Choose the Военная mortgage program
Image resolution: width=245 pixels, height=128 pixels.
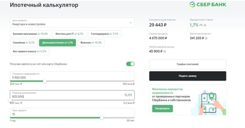point(91,42)
